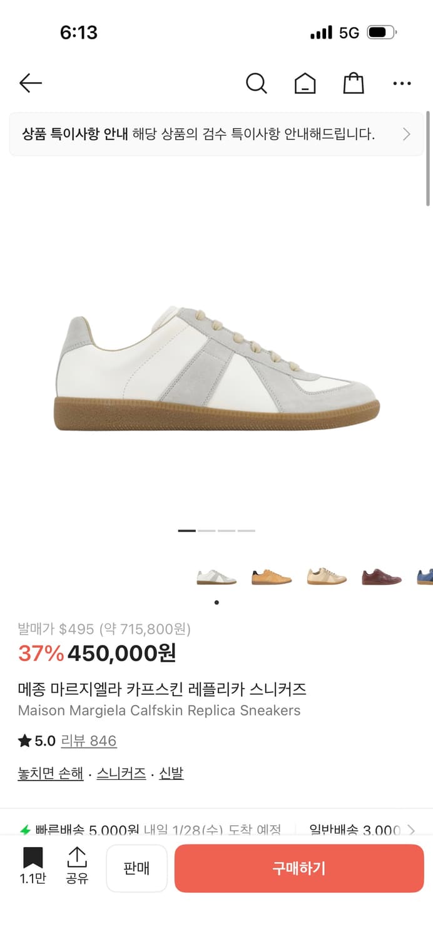Click the 판매 button
The width and height of the screenshot is (433, 939).
click(136, 868)
